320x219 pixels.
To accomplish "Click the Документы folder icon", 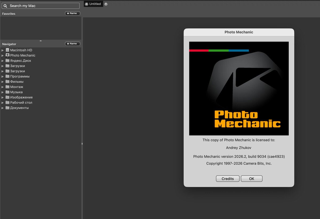I will (7, 108).
